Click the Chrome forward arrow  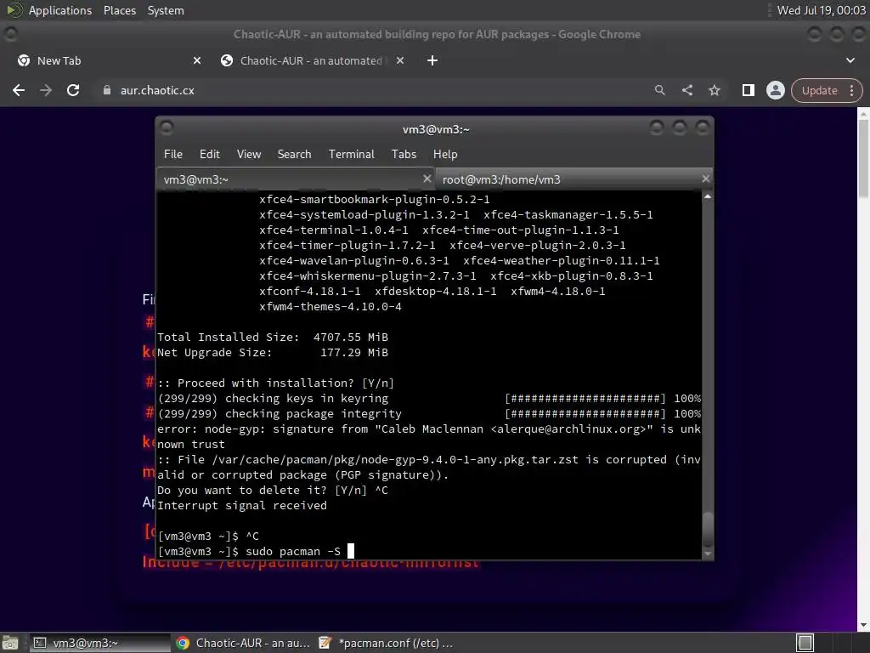click(x=46, y=90)
